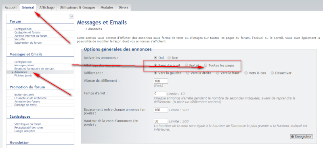Go to the Modules tab
This screenshot has height=148, width=323.
pyautogui.click(x=107, y=7)
